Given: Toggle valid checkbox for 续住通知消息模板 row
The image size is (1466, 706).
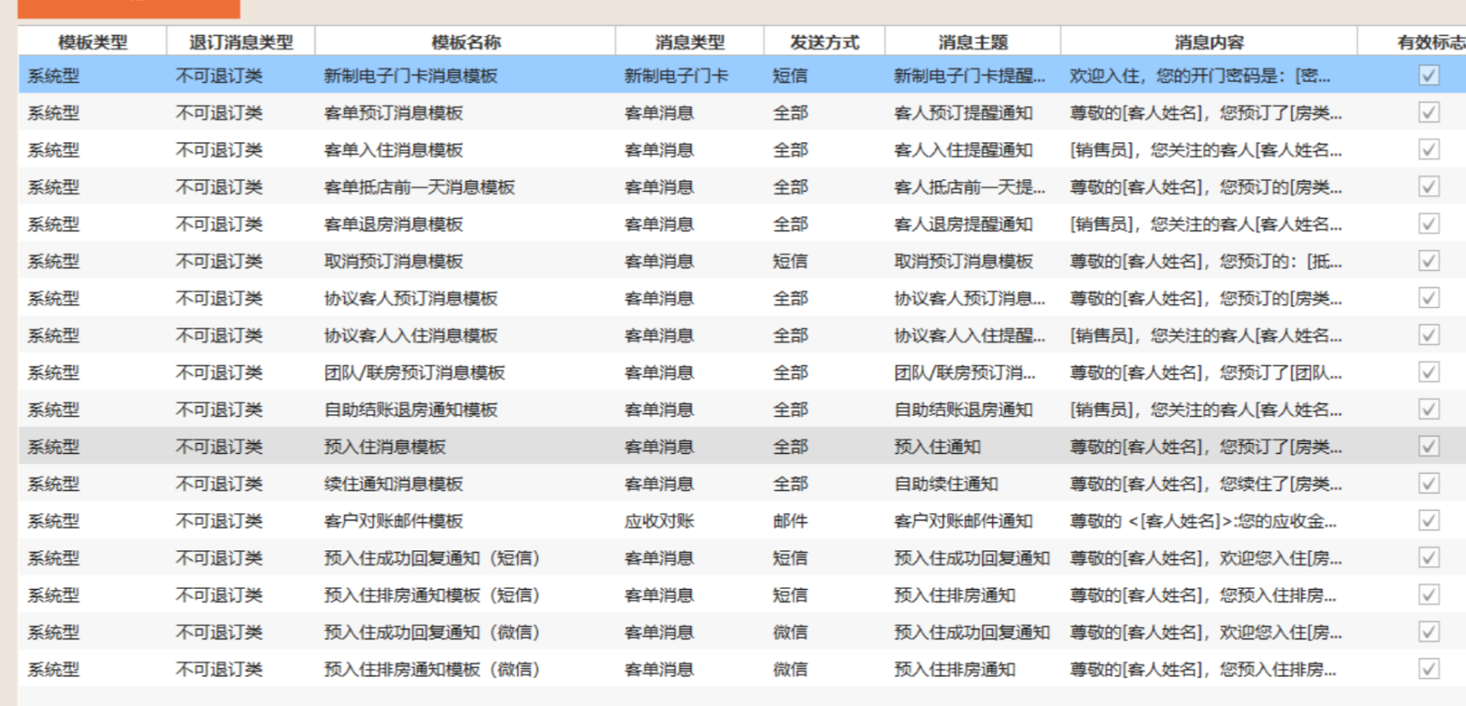Looking at the screenshot, I should [1428, 484].
